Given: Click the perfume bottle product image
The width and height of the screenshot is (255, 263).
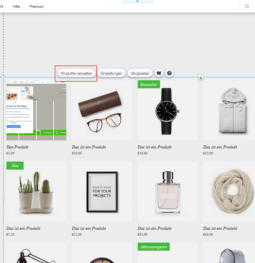Looking at the screenshot, I should coord(167,192).
